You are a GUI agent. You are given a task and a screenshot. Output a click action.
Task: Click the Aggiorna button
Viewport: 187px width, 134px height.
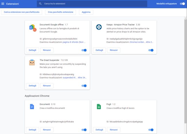pos(86,12)
